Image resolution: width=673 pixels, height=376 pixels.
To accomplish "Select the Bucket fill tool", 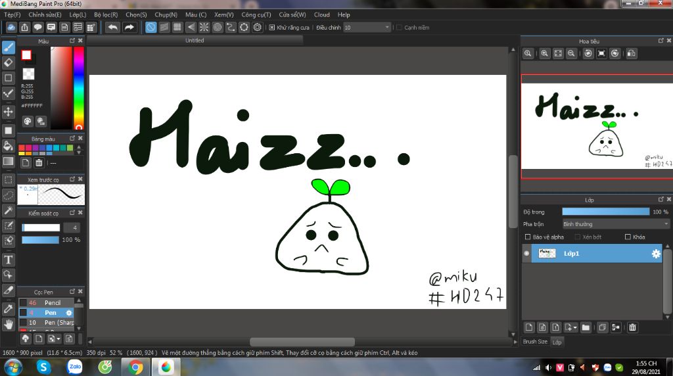I will click(x=8, y=146).
